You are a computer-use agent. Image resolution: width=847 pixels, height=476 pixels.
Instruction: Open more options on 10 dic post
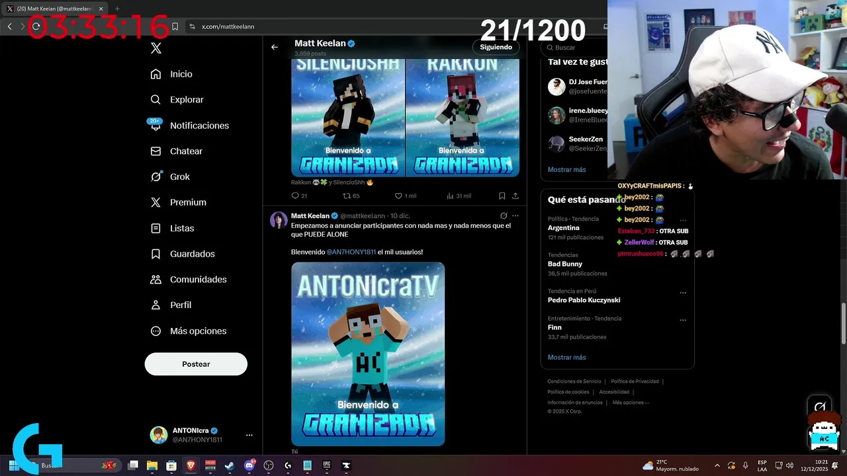(515, 216)
